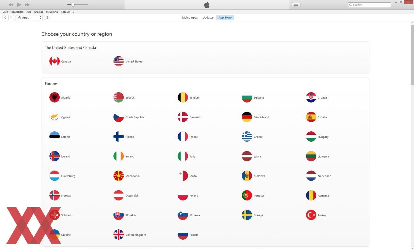The width and height of the screenshot is (414, 250).
Task: Switch to the App Store tab
Action: (x=225, y=18)
